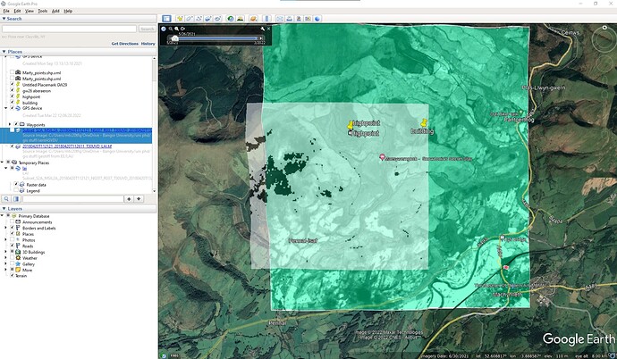
Task: Enable the Announcements layer checkbox
Action: coord(13,222)
